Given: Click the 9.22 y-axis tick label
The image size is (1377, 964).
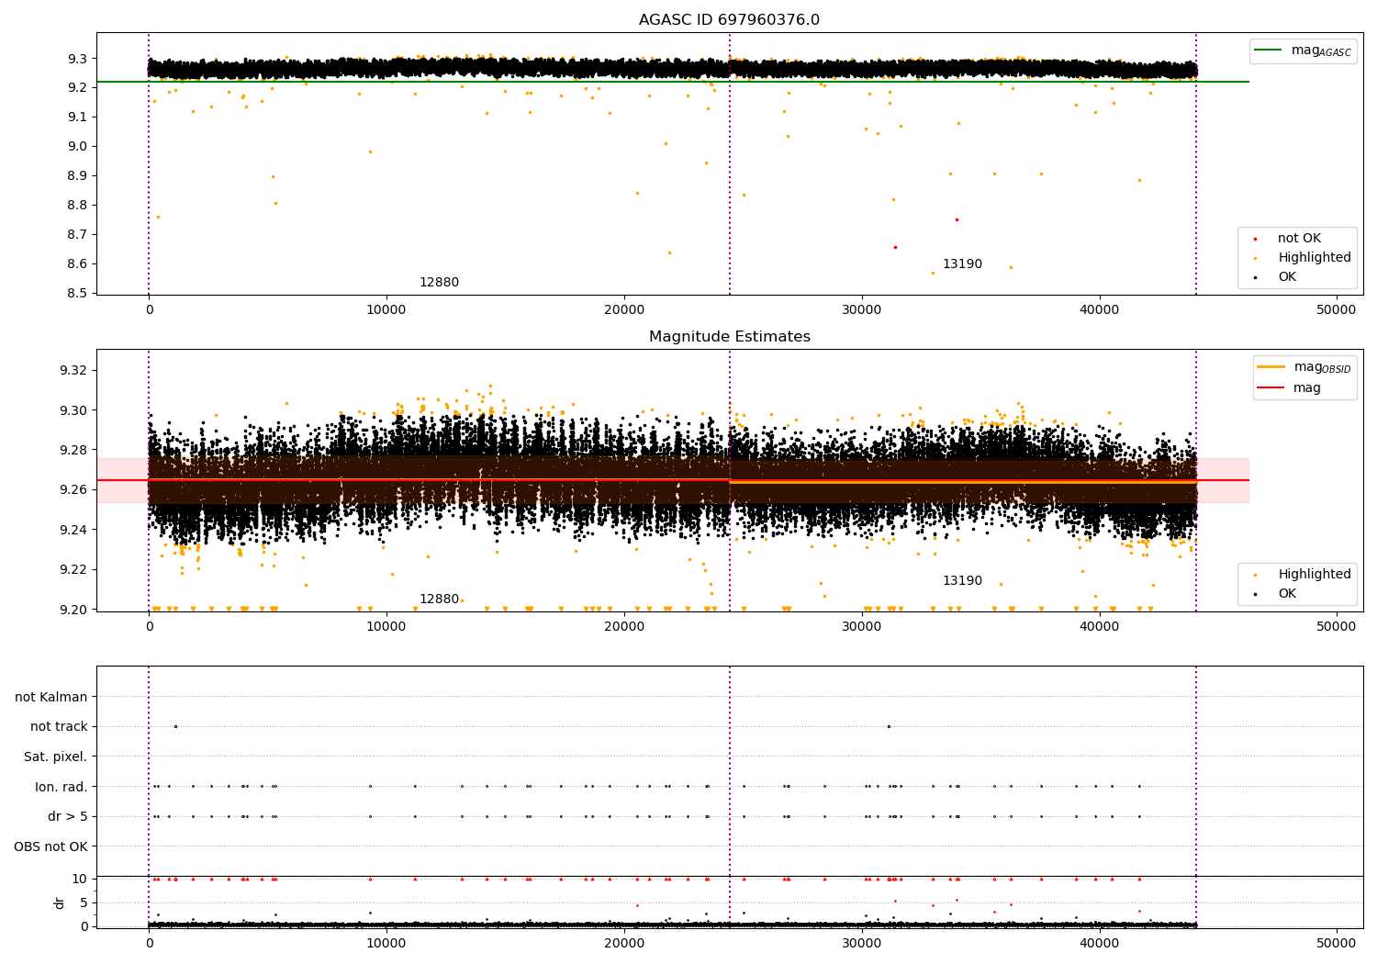Looking at the screenshot, I should [73, 570].
